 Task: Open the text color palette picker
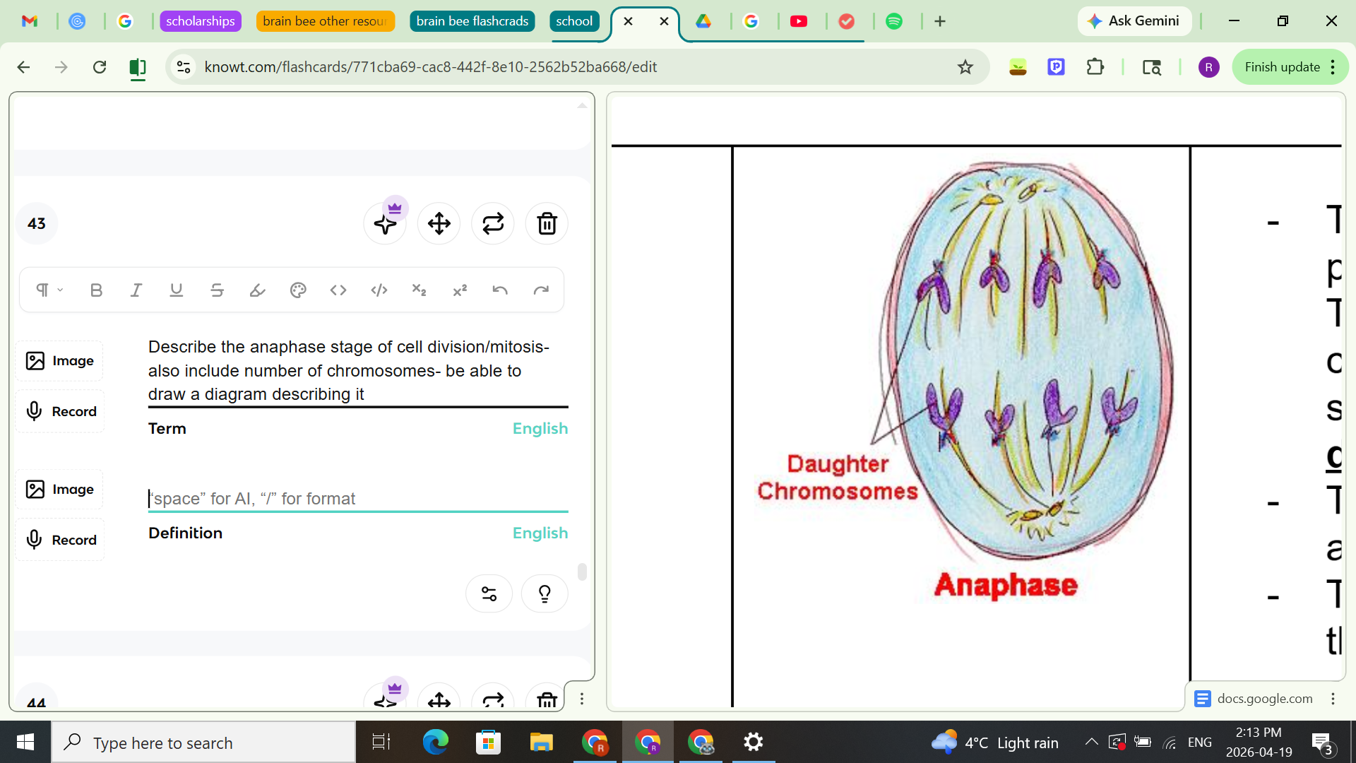pos(297,290)
